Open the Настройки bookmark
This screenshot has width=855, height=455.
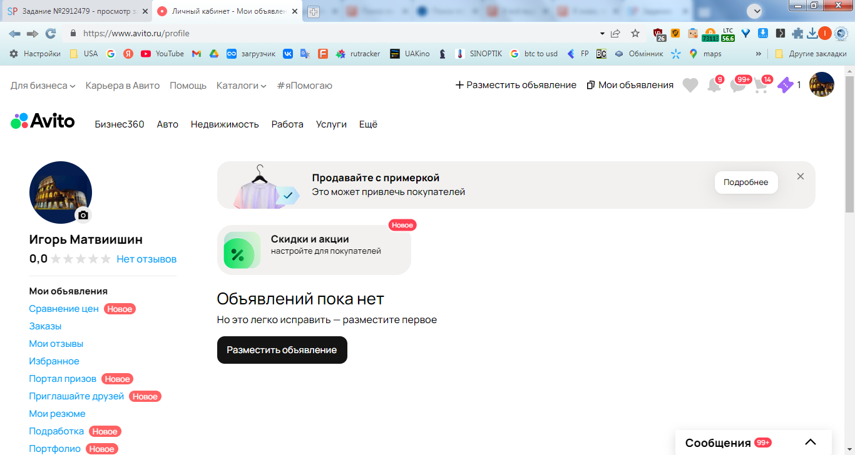[x=35, y=54]
